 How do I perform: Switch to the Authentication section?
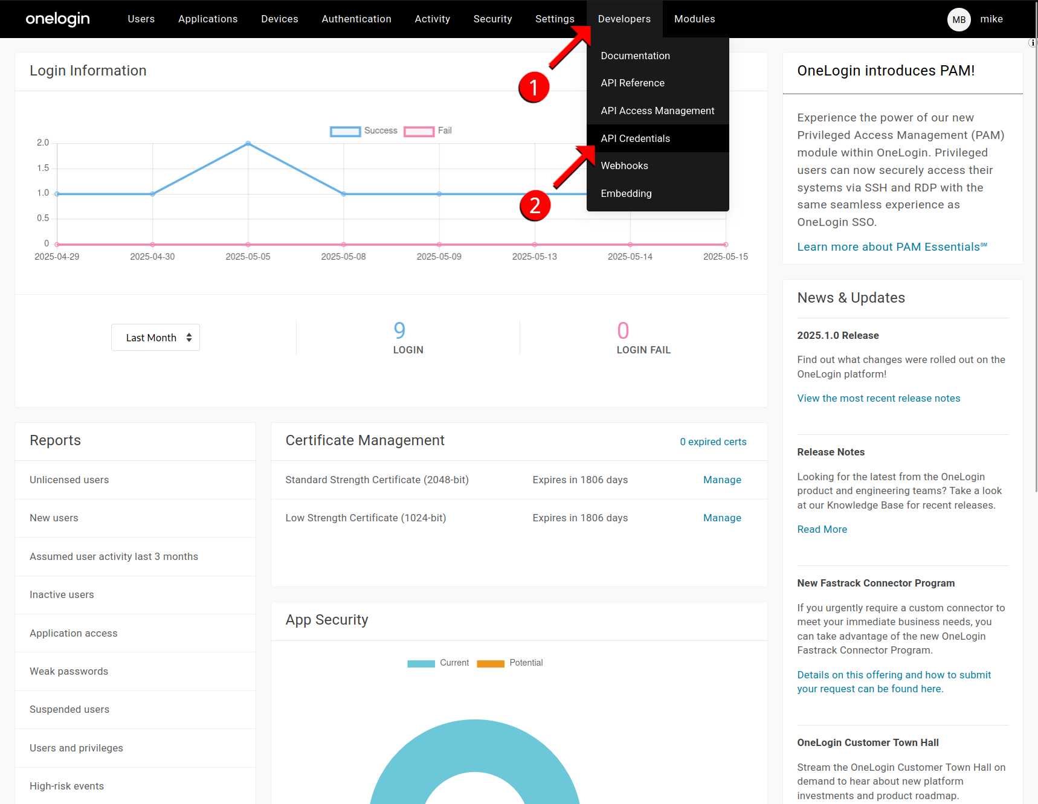356,19
